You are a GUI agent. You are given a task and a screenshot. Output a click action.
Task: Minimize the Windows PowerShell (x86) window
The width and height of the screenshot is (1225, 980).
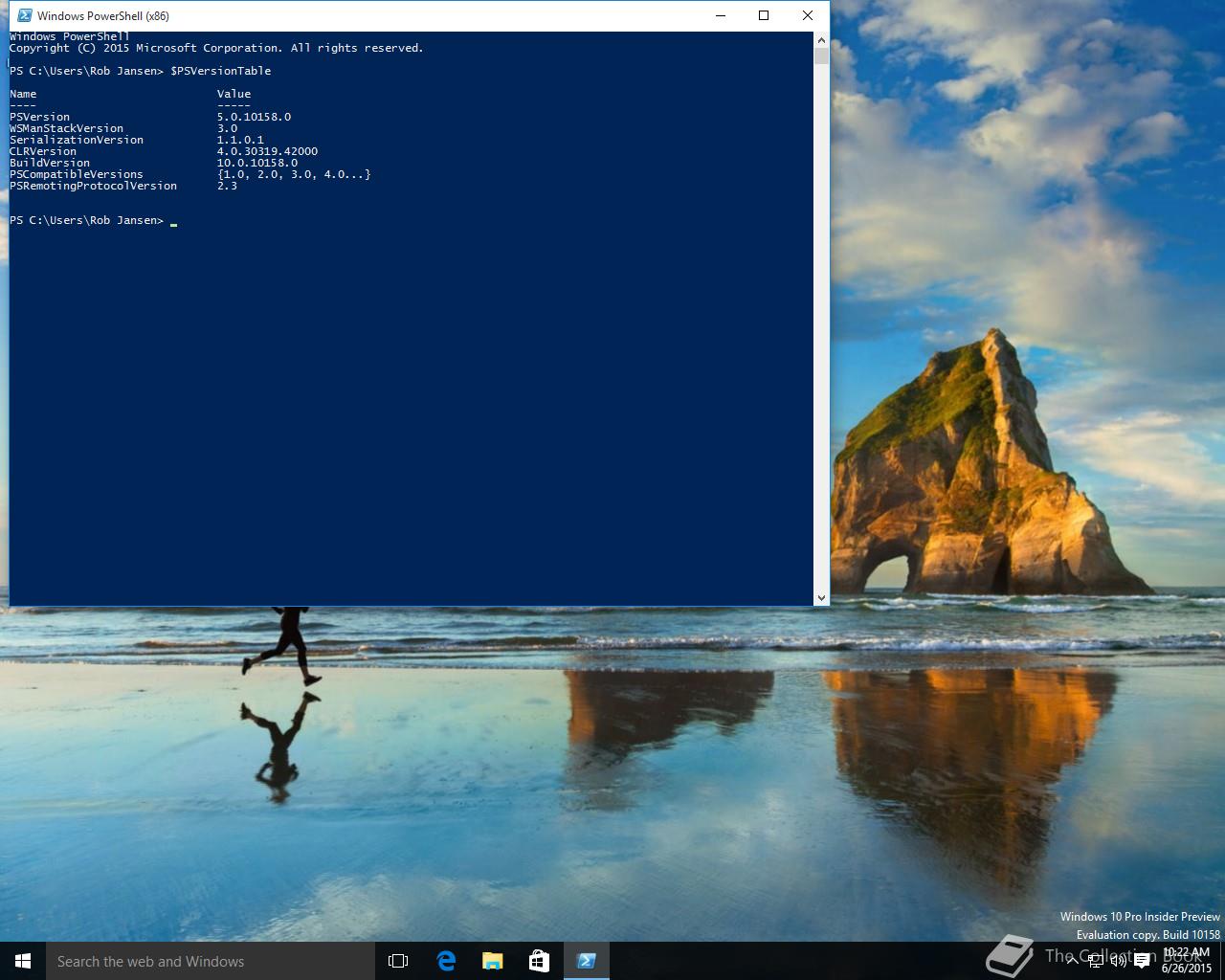click(721, 15)
